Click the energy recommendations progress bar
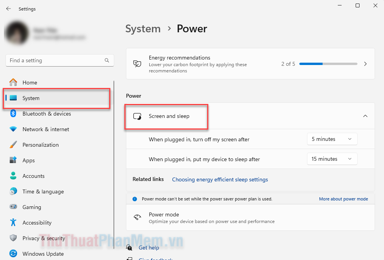384x260 pixels. tap(328, 63)
